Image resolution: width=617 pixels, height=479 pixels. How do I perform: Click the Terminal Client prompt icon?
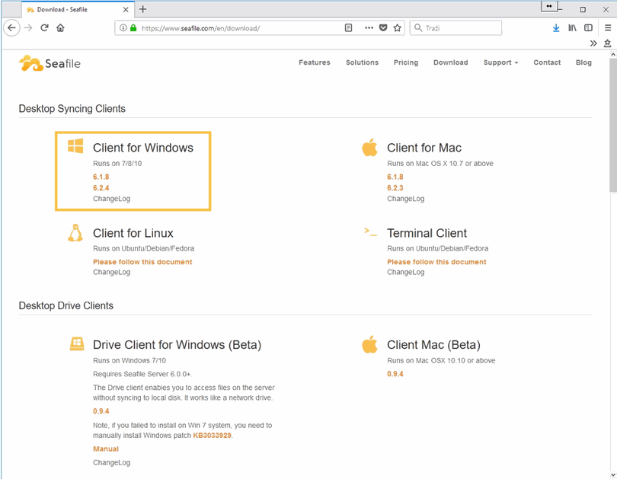point(370,232)
